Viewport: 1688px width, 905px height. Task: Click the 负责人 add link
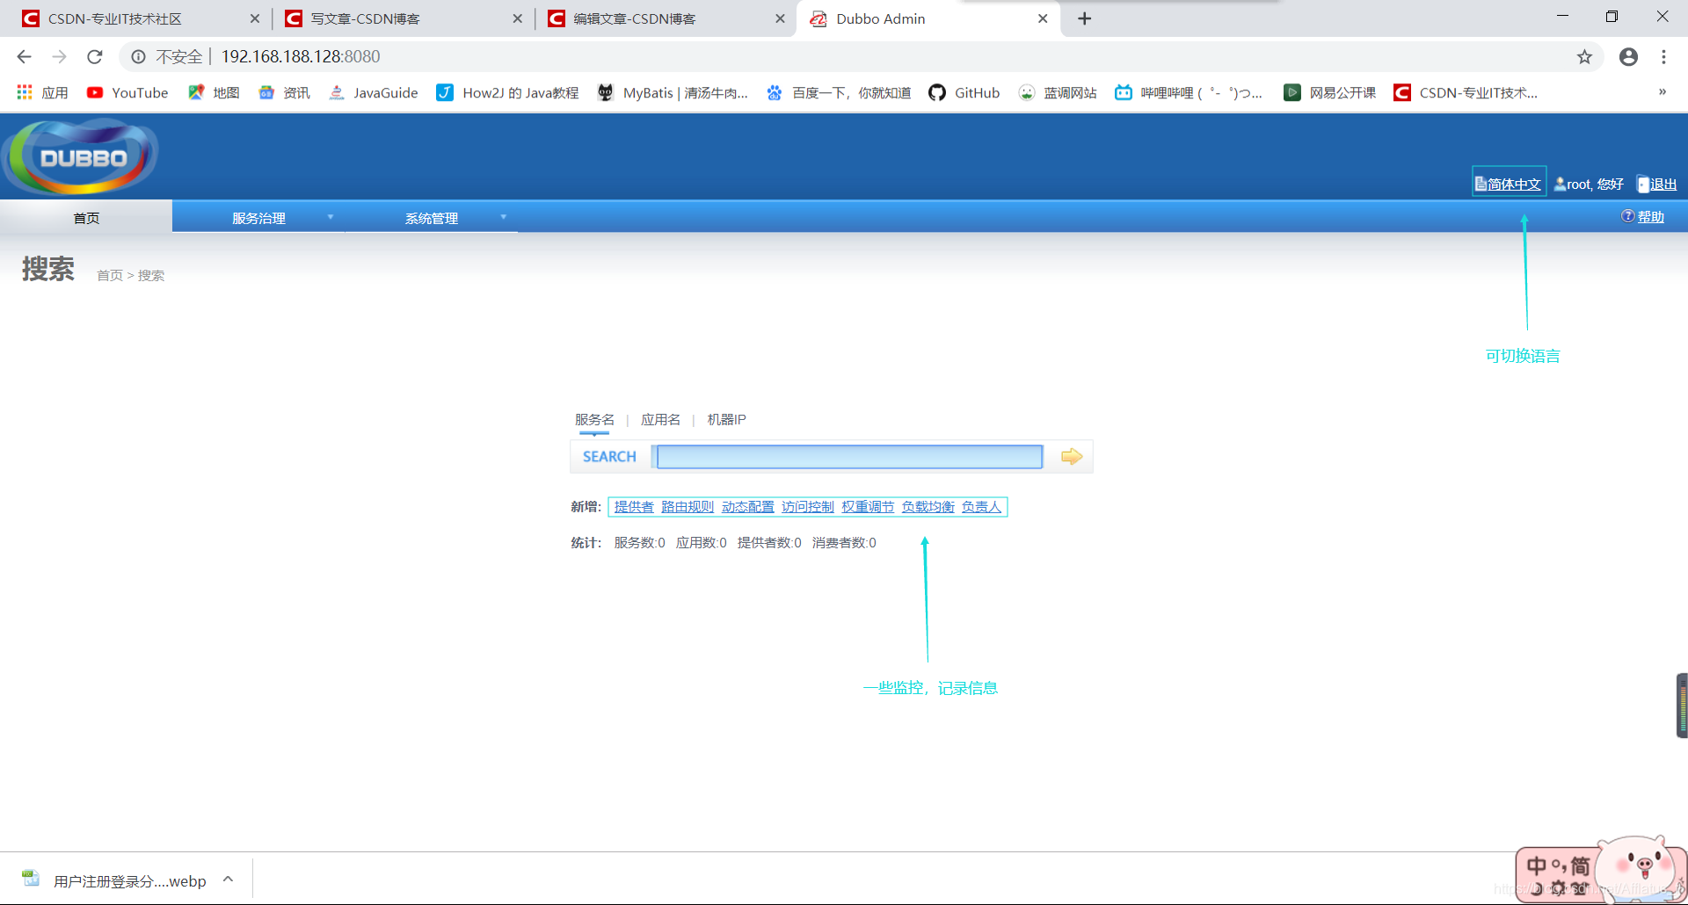pyautogui.click(x=981, y=506)
